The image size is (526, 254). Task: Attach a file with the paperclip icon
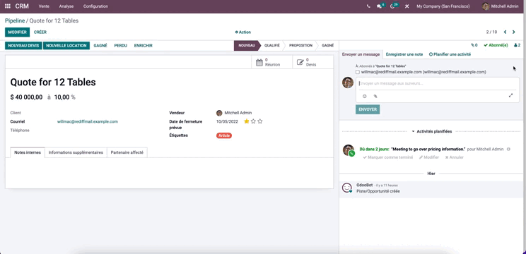click(375, 96)
